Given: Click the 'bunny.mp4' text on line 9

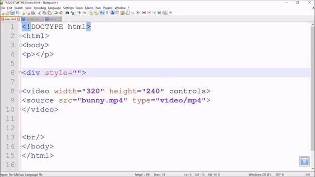Looking at the screenshot, I should 102,100.
